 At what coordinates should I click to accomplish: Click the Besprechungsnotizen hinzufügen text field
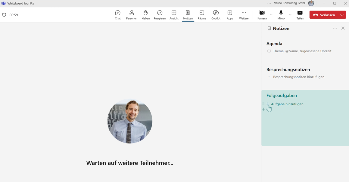tap(298, 77)
